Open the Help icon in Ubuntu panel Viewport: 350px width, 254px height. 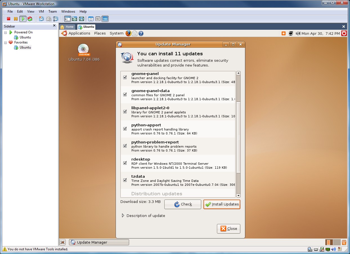141,33
